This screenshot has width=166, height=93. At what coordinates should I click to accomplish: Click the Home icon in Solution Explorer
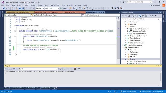pos(129,16)
